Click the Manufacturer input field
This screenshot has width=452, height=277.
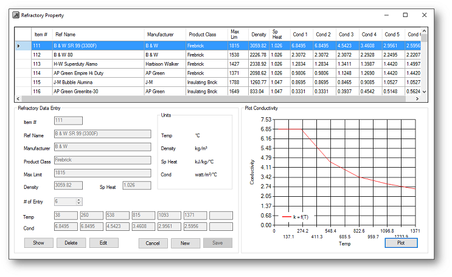point(103,147)
